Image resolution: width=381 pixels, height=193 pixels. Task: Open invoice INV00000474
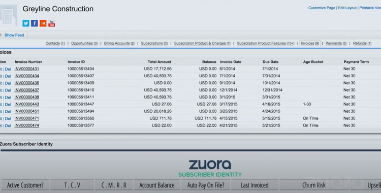[x=27, y=125]
